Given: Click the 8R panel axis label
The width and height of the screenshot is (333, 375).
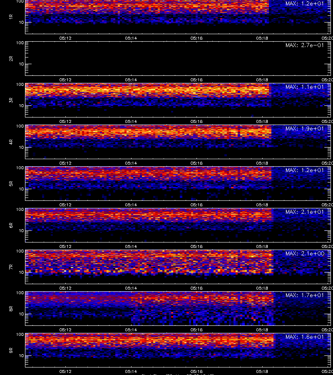Looking at the screenshot, I should click(x=11, y=308).
